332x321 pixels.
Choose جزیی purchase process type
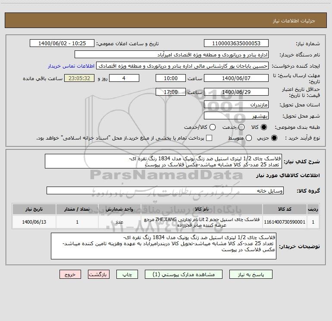pos(274,138)
